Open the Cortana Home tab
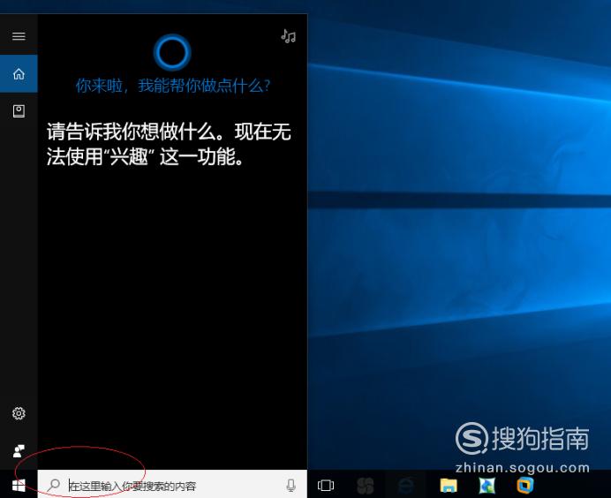This screenshot has height=498, width=611. [x=19, y=73]
